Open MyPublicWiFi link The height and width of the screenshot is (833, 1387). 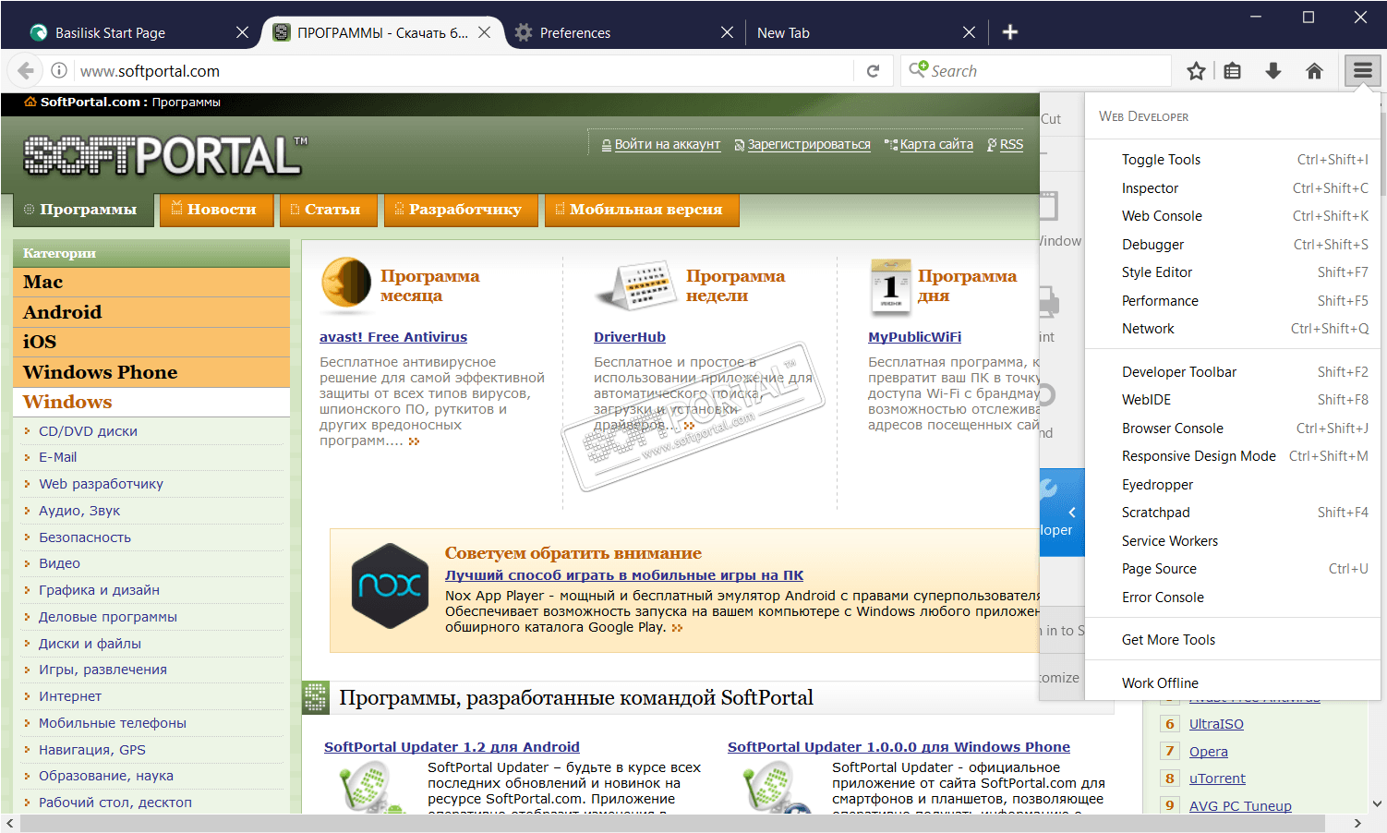pyautogui.click(x=914, y=337)
